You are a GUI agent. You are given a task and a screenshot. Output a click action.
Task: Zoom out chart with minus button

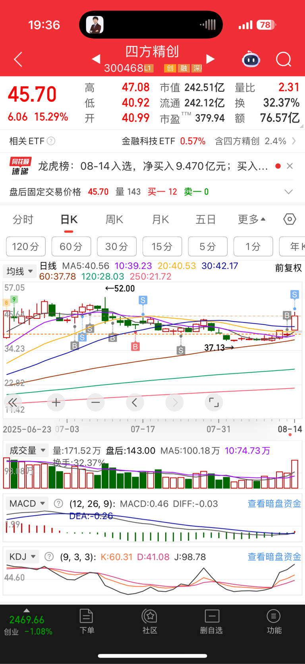tap(95, 403)
